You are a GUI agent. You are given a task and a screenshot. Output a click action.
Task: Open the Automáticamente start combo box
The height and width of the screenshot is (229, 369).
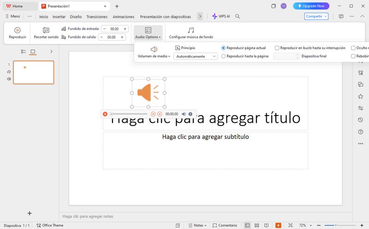point(196,56)
